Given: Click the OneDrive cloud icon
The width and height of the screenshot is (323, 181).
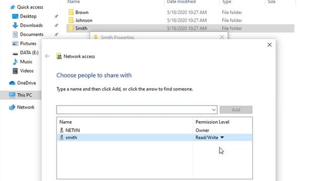Looking at the screenshot, I should pyautogui.click(x=12, y=83).
